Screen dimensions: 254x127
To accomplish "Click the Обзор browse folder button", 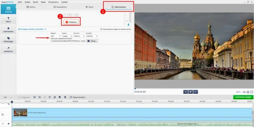I will (92, 41).
